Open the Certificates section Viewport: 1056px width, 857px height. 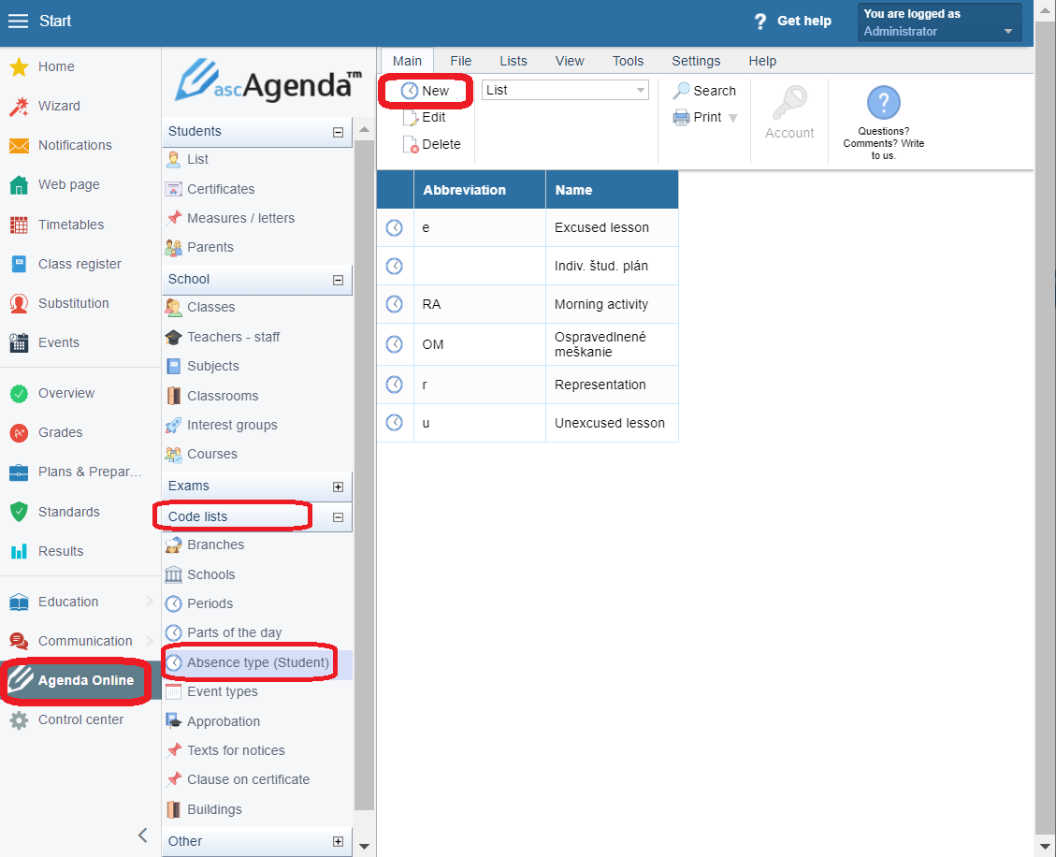point(221,189)
